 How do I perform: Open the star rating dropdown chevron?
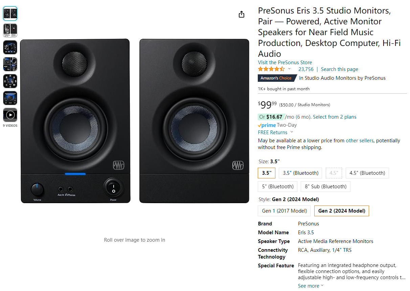(x=289, y=69)
